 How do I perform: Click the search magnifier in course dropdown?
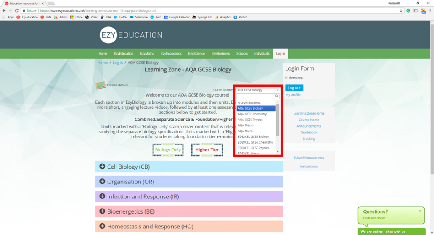277,96
